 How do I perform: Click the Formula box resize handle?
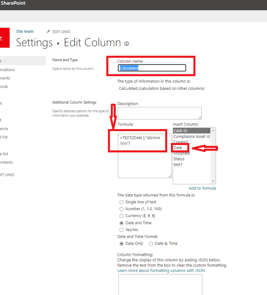[x=170, y=176]
